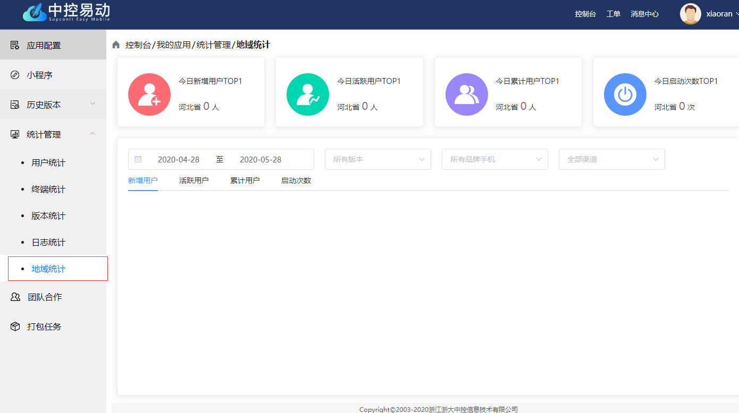Click the Supconit Easy Mobile logo
The image size is (739, 413).
tap(66, 12)
